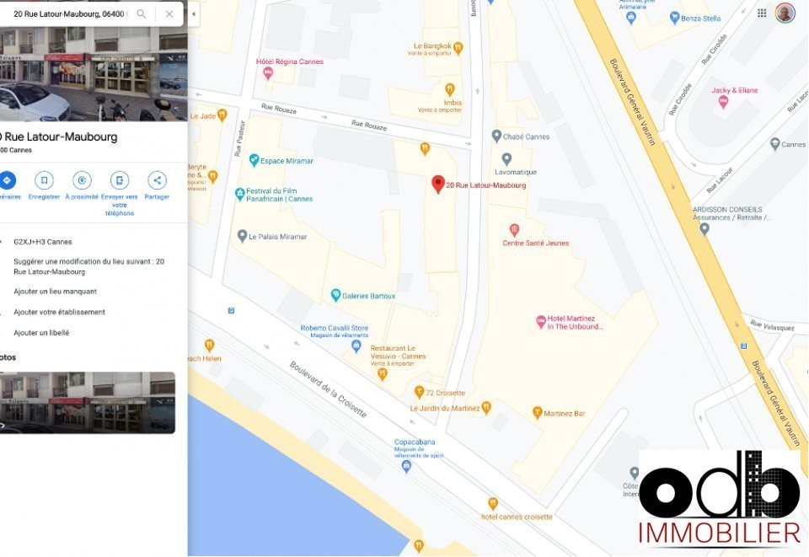Click Ajouter un libellé
The width and height of the screenshot is (809, 557).
[x=41, y=333]
